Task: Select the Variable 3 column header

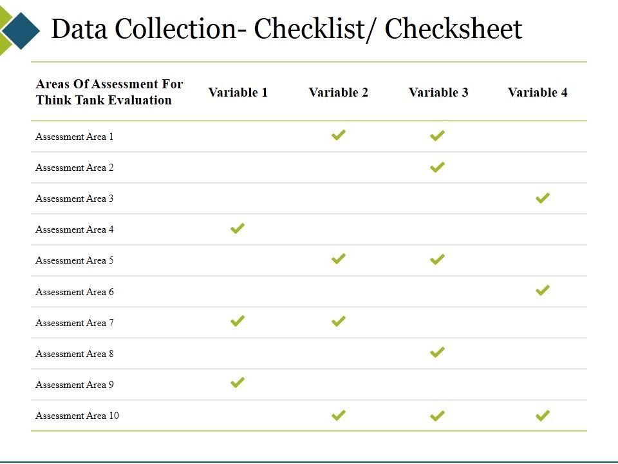Action: [438, 92]
